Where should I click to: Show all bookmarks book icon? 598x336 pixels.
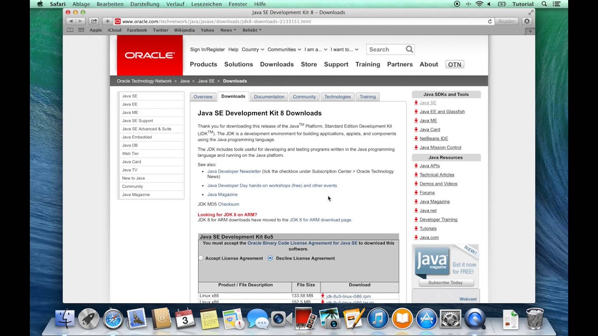pos(70,30)
